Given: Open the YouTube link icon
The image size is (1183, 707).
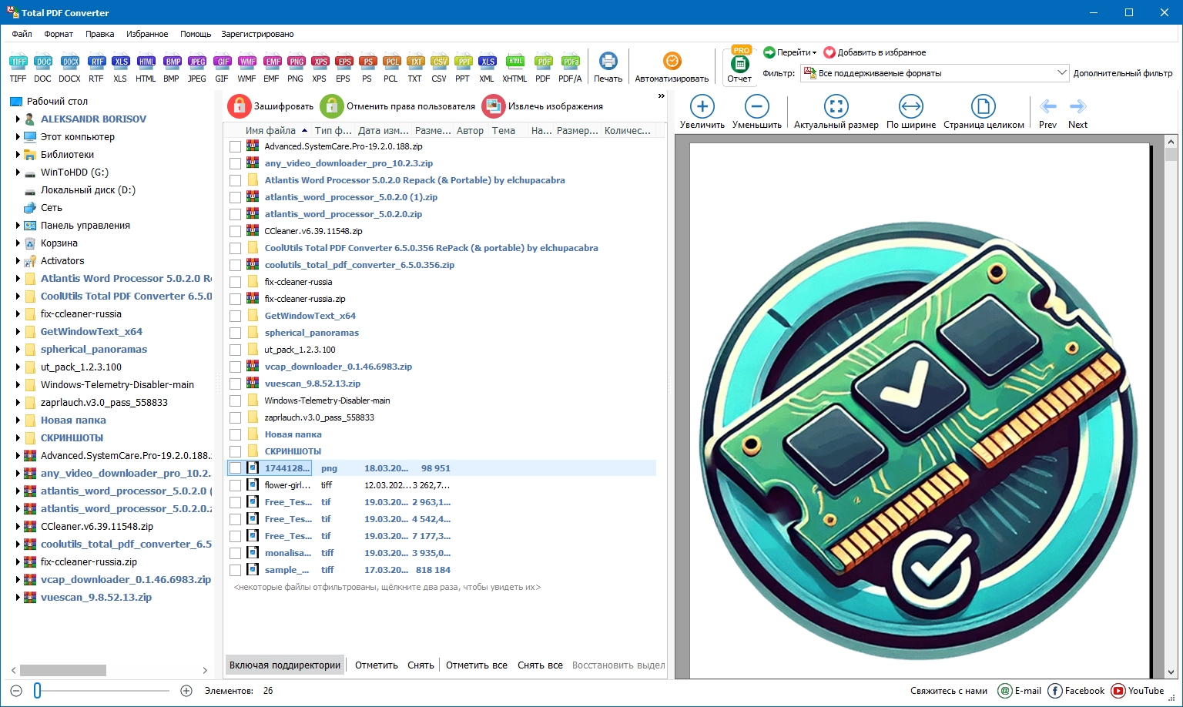Looking at the screenshot, I should [1116, 691].
